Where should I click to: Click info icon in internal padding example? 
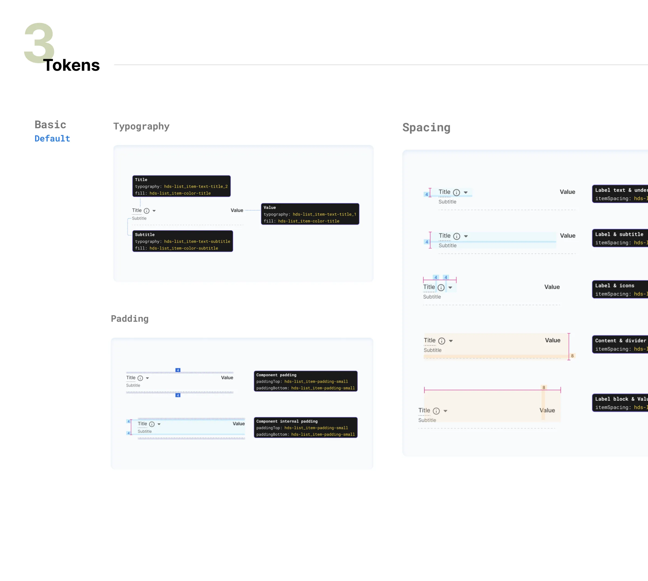point(152,424)
